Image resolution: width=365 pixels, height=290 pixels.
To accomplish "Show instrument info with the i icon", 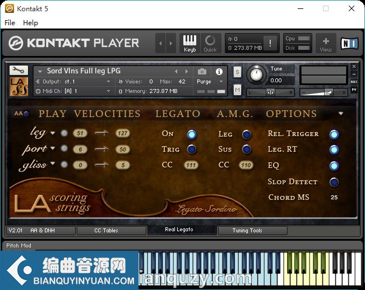I will pos(219,72).
